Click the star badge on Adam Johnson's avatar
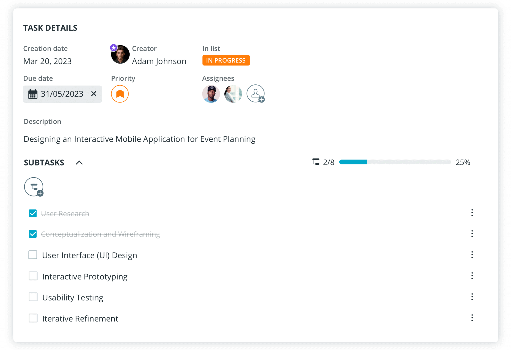 coord(113,47)
